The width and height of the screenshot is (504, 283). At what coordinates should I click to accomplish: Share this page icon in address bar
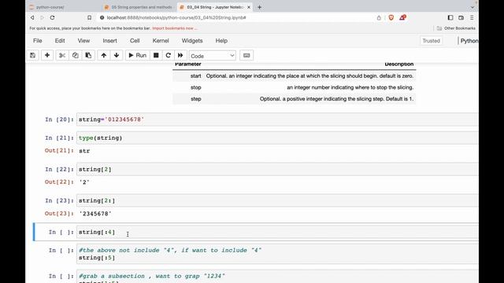click(x=379, y=17)
